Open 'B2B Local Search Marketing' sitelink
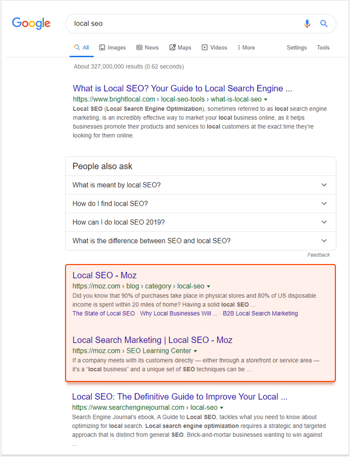The height and width of the screenshot is (457, 350). 260,313
